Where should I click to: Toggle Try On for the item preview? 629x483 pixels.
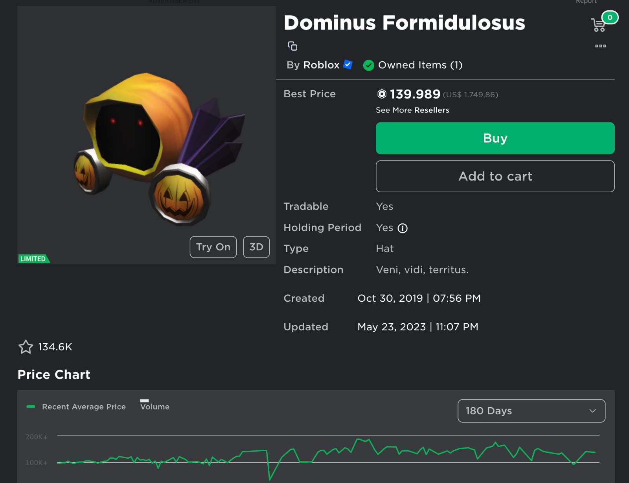[213, 247]
